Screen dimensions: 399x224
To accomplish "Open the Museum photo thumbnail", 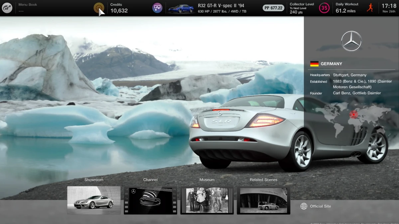I will coord(207,200).
